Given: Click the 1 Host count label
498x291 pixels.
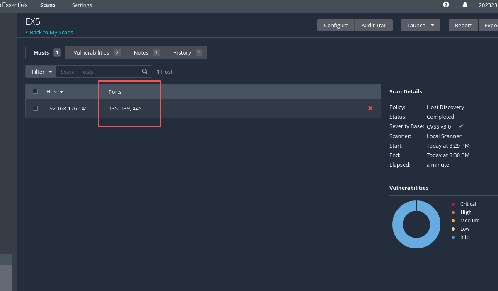Looking at the screenshot, I should pos(164,72).
